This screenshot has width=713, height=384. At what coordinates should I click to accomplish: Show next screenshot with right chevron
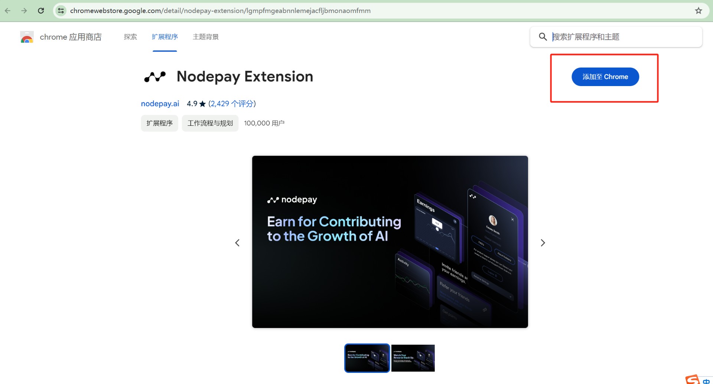(543, 243)
